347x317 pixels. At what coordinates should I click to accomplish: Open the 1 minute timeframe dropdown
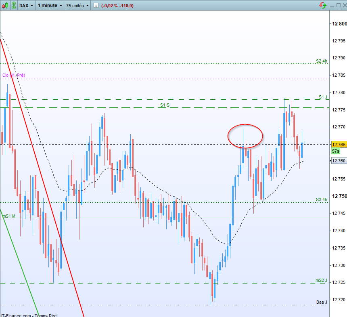click(x=50, y=6)
